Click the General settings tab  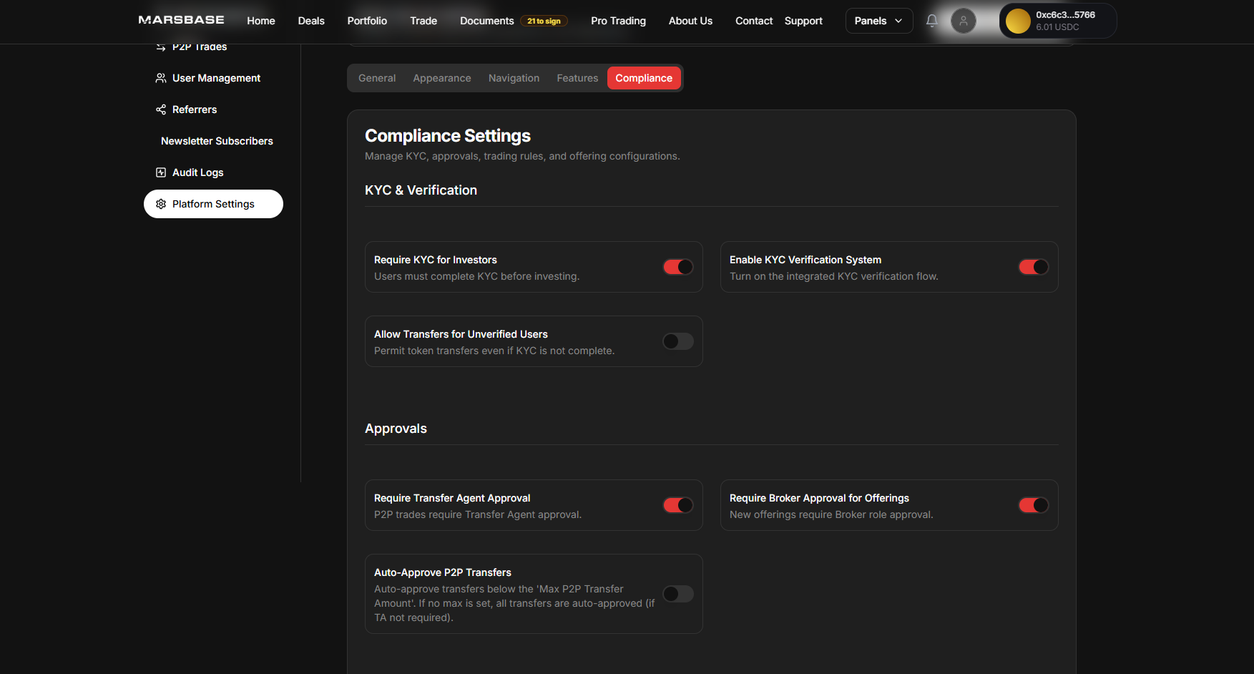pyautogui.click(x=377, y=77)
